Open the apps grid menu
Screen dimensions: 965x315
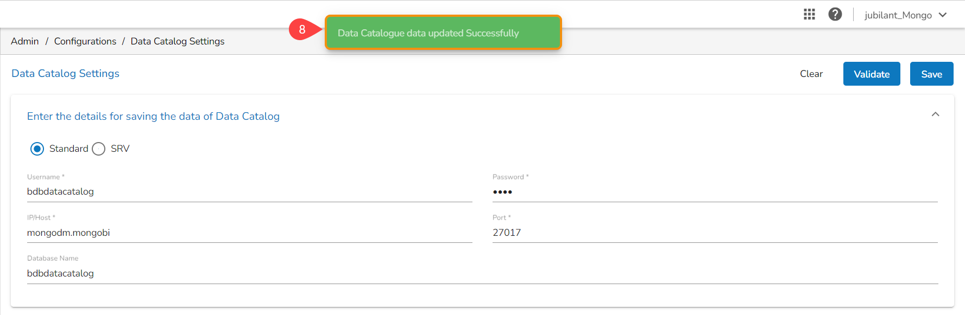[809, 15]
